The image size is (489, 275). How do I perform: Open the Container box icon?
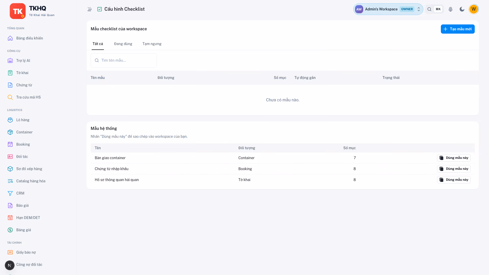(10, 132)
